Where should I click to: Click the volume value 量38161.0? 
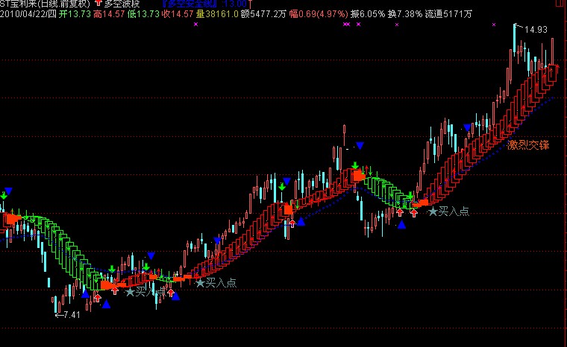(x=217, y=14)
